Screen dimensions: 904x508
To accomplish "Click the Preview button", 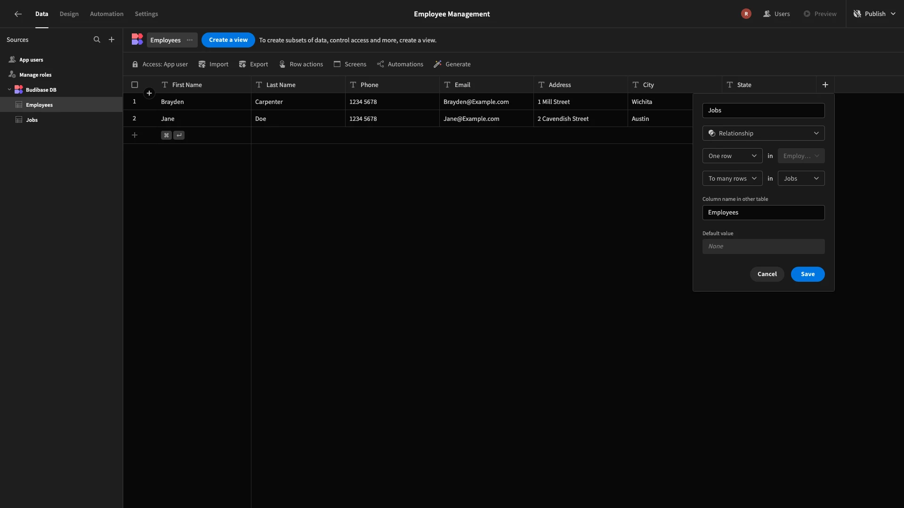I will [x=820, y=14].
